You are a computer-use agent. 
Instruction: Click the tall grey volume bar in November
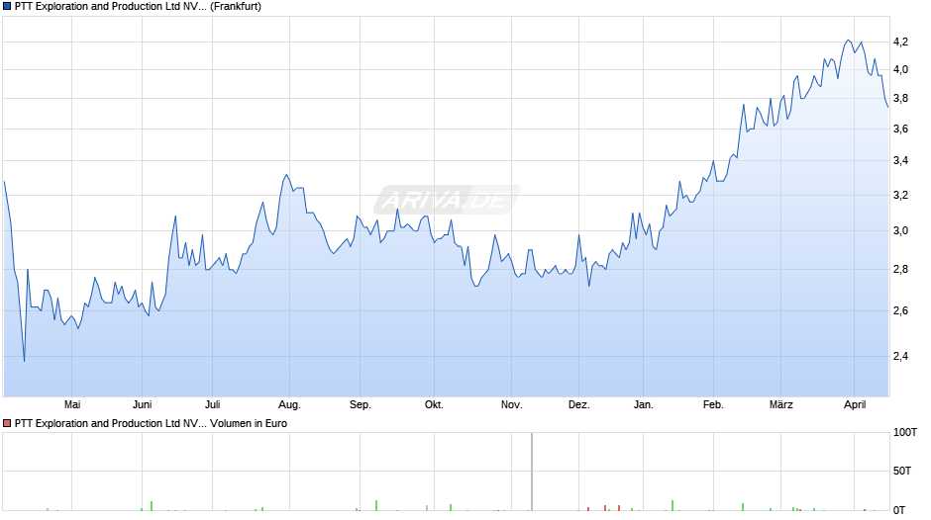[532, 472]
